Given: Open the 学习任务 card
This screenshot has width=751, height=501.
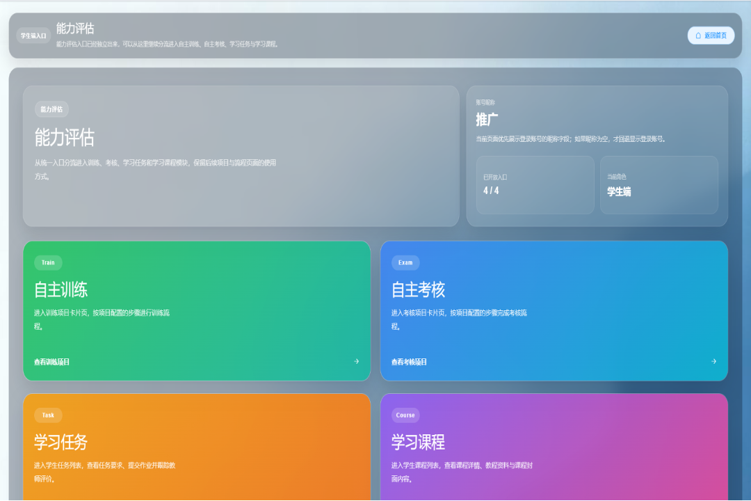Looking at the screenshot, I should click(x=197, y=447).
